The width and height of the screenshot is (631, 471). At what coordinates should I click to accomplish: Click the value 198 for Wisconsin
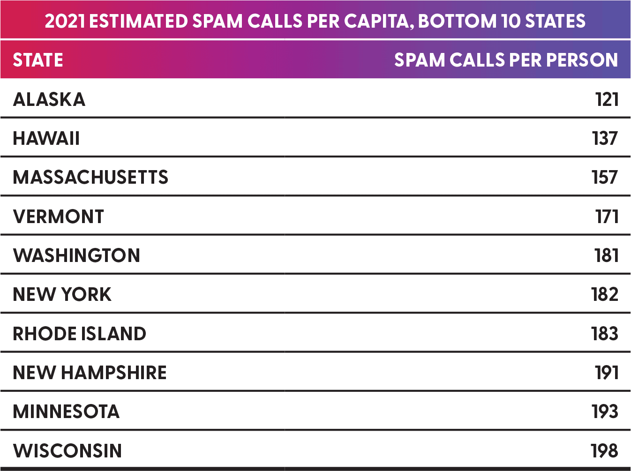[605, 451]
